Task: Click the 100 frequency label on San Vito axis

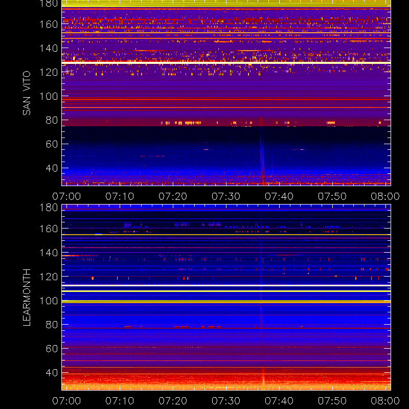Action: [49, 96]
